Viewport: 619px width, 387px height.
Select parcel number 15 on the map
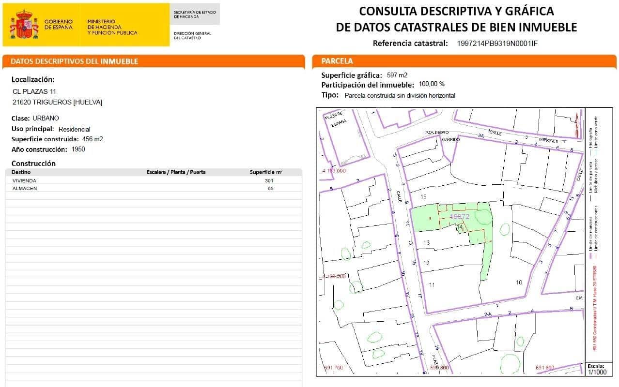point(424,197)
